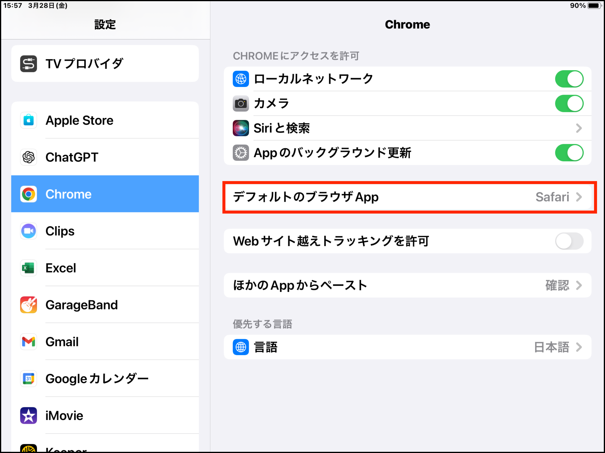Toggle the ローカルネットワーク switch

tap(569, 79)
